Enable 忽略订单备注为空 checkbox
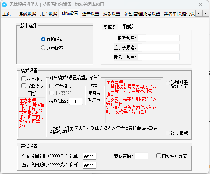 [168, 83]
